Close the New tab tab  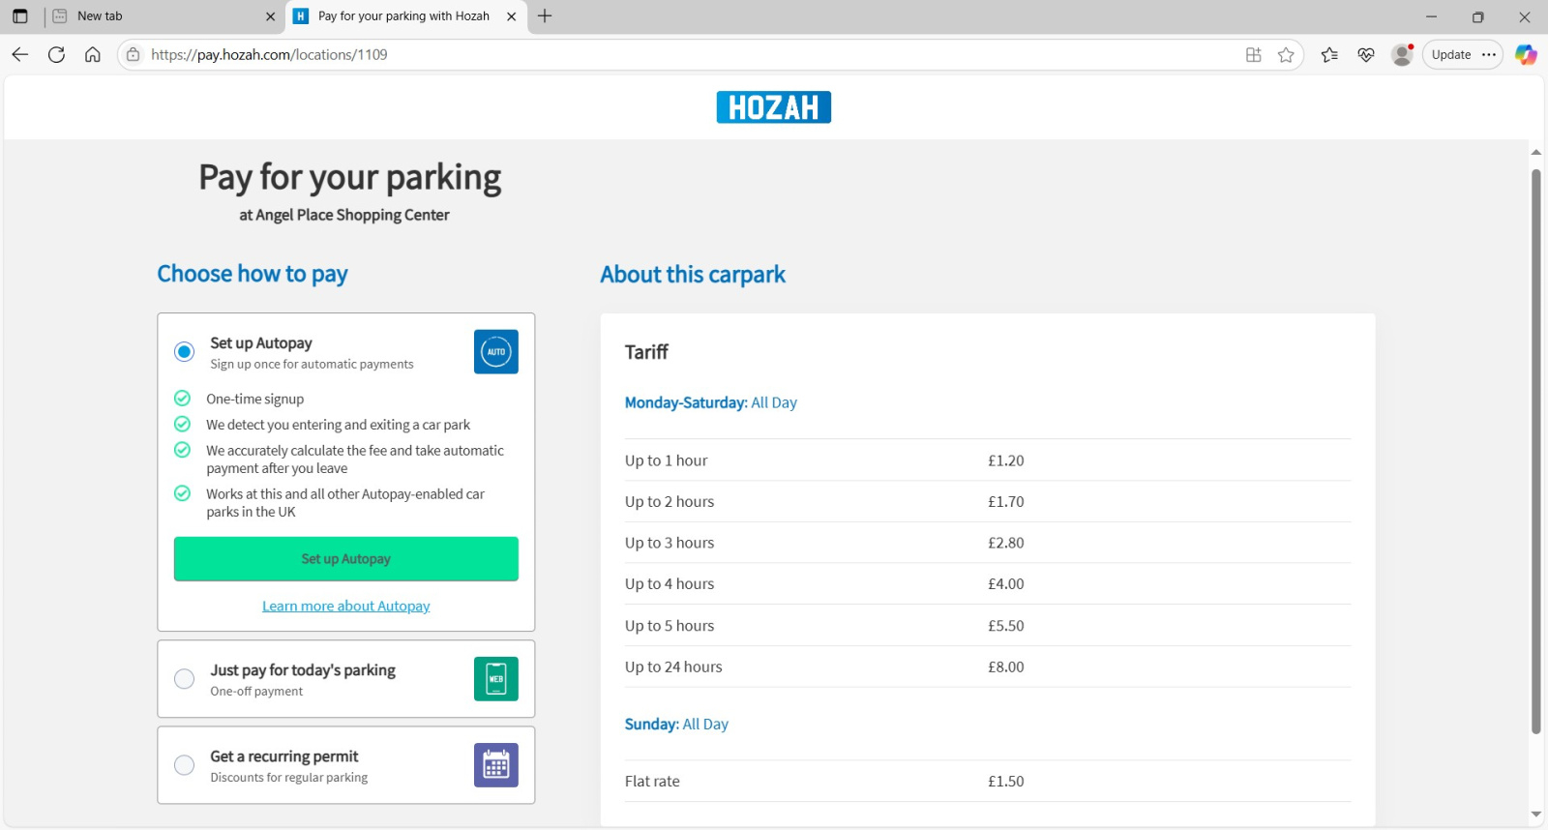pos(270,16)
